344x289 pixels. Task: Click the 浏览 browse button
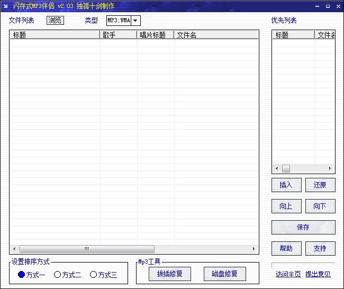pyautogui.click(x=55, y=21)
